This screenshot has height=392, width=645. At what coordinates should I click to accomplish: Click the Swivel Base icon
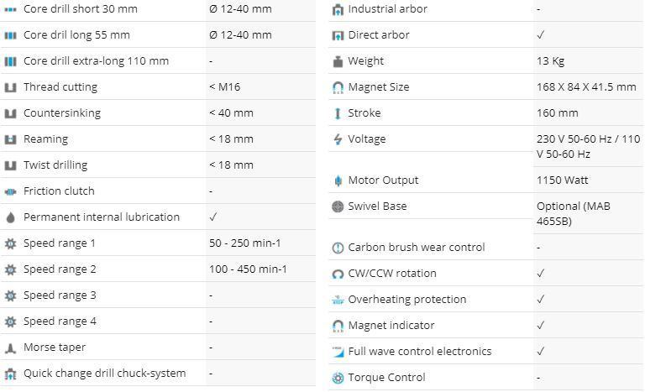(338, 206)
